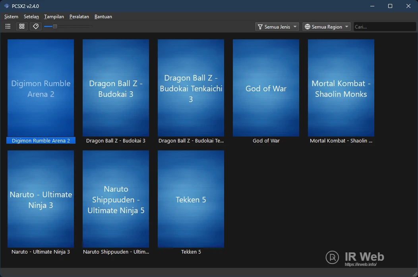Open the Setelan menu
The image size is (418, 277).
(x=31, y=17)
